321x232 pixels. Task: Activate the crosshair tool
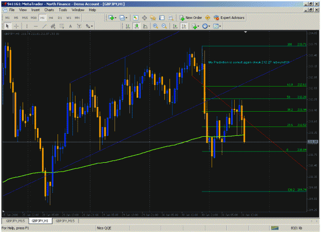(x=16, y=26)
